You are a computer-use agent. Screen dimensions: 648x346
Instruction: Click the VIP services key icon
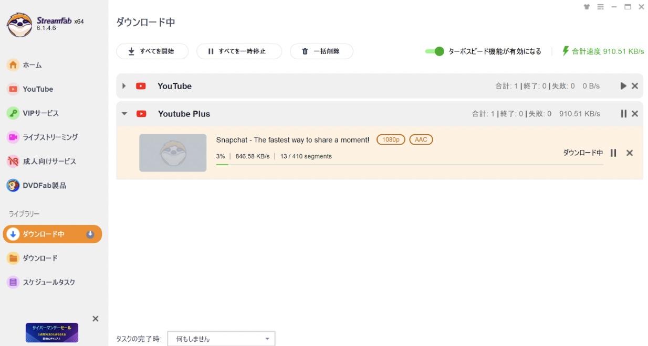(x=13, y=113)
